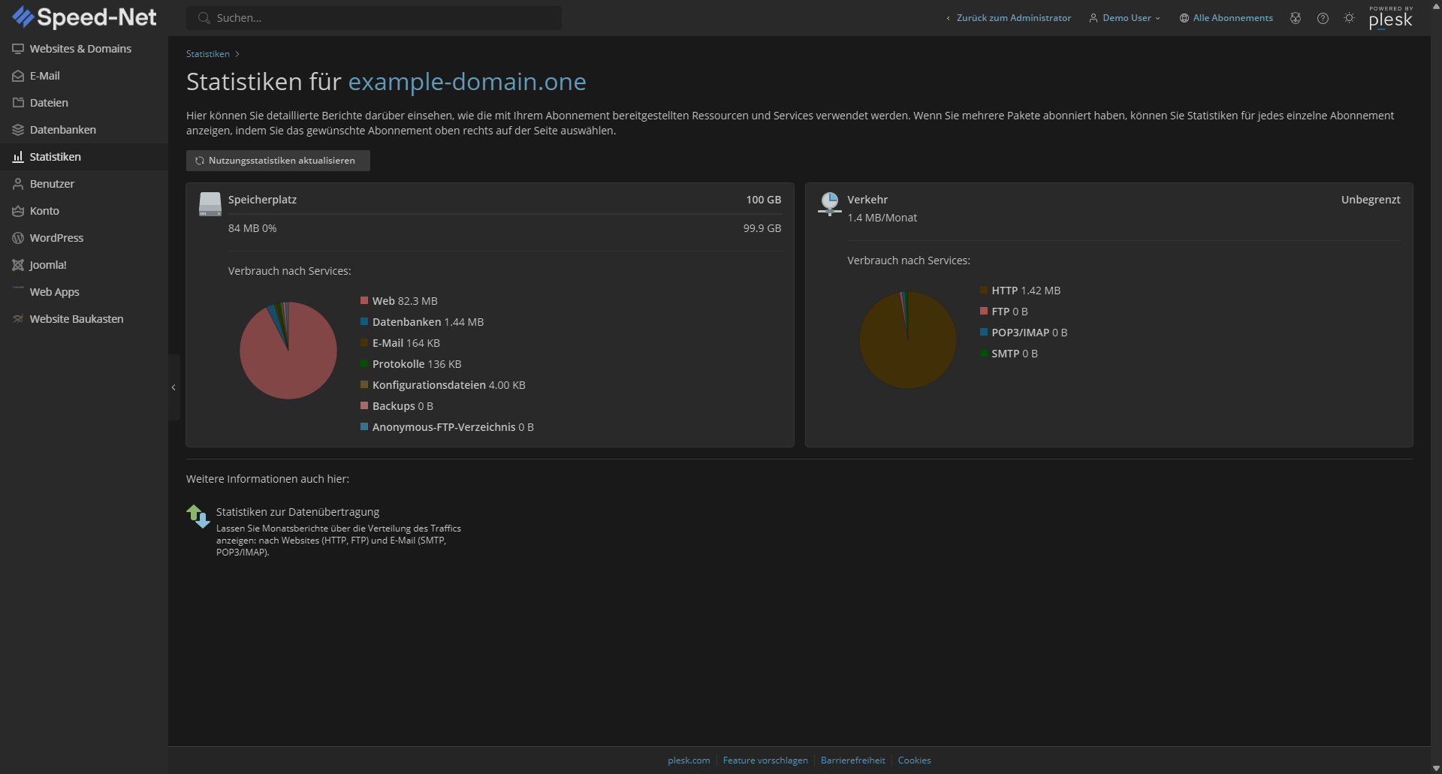
Task: Click the "Unbegrenzt" traffic limit
Action: click(x=1371, y=200)
